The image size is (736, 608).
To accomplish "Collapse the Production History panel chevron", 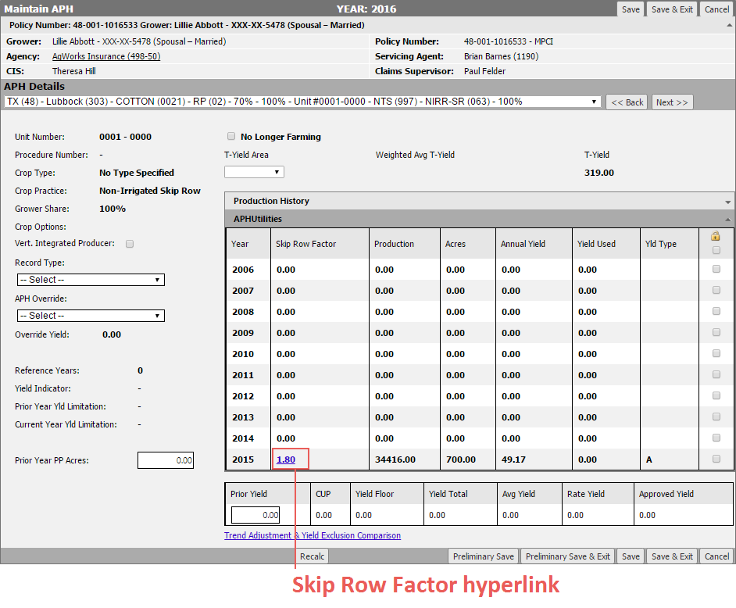I will tap(725, 201).
